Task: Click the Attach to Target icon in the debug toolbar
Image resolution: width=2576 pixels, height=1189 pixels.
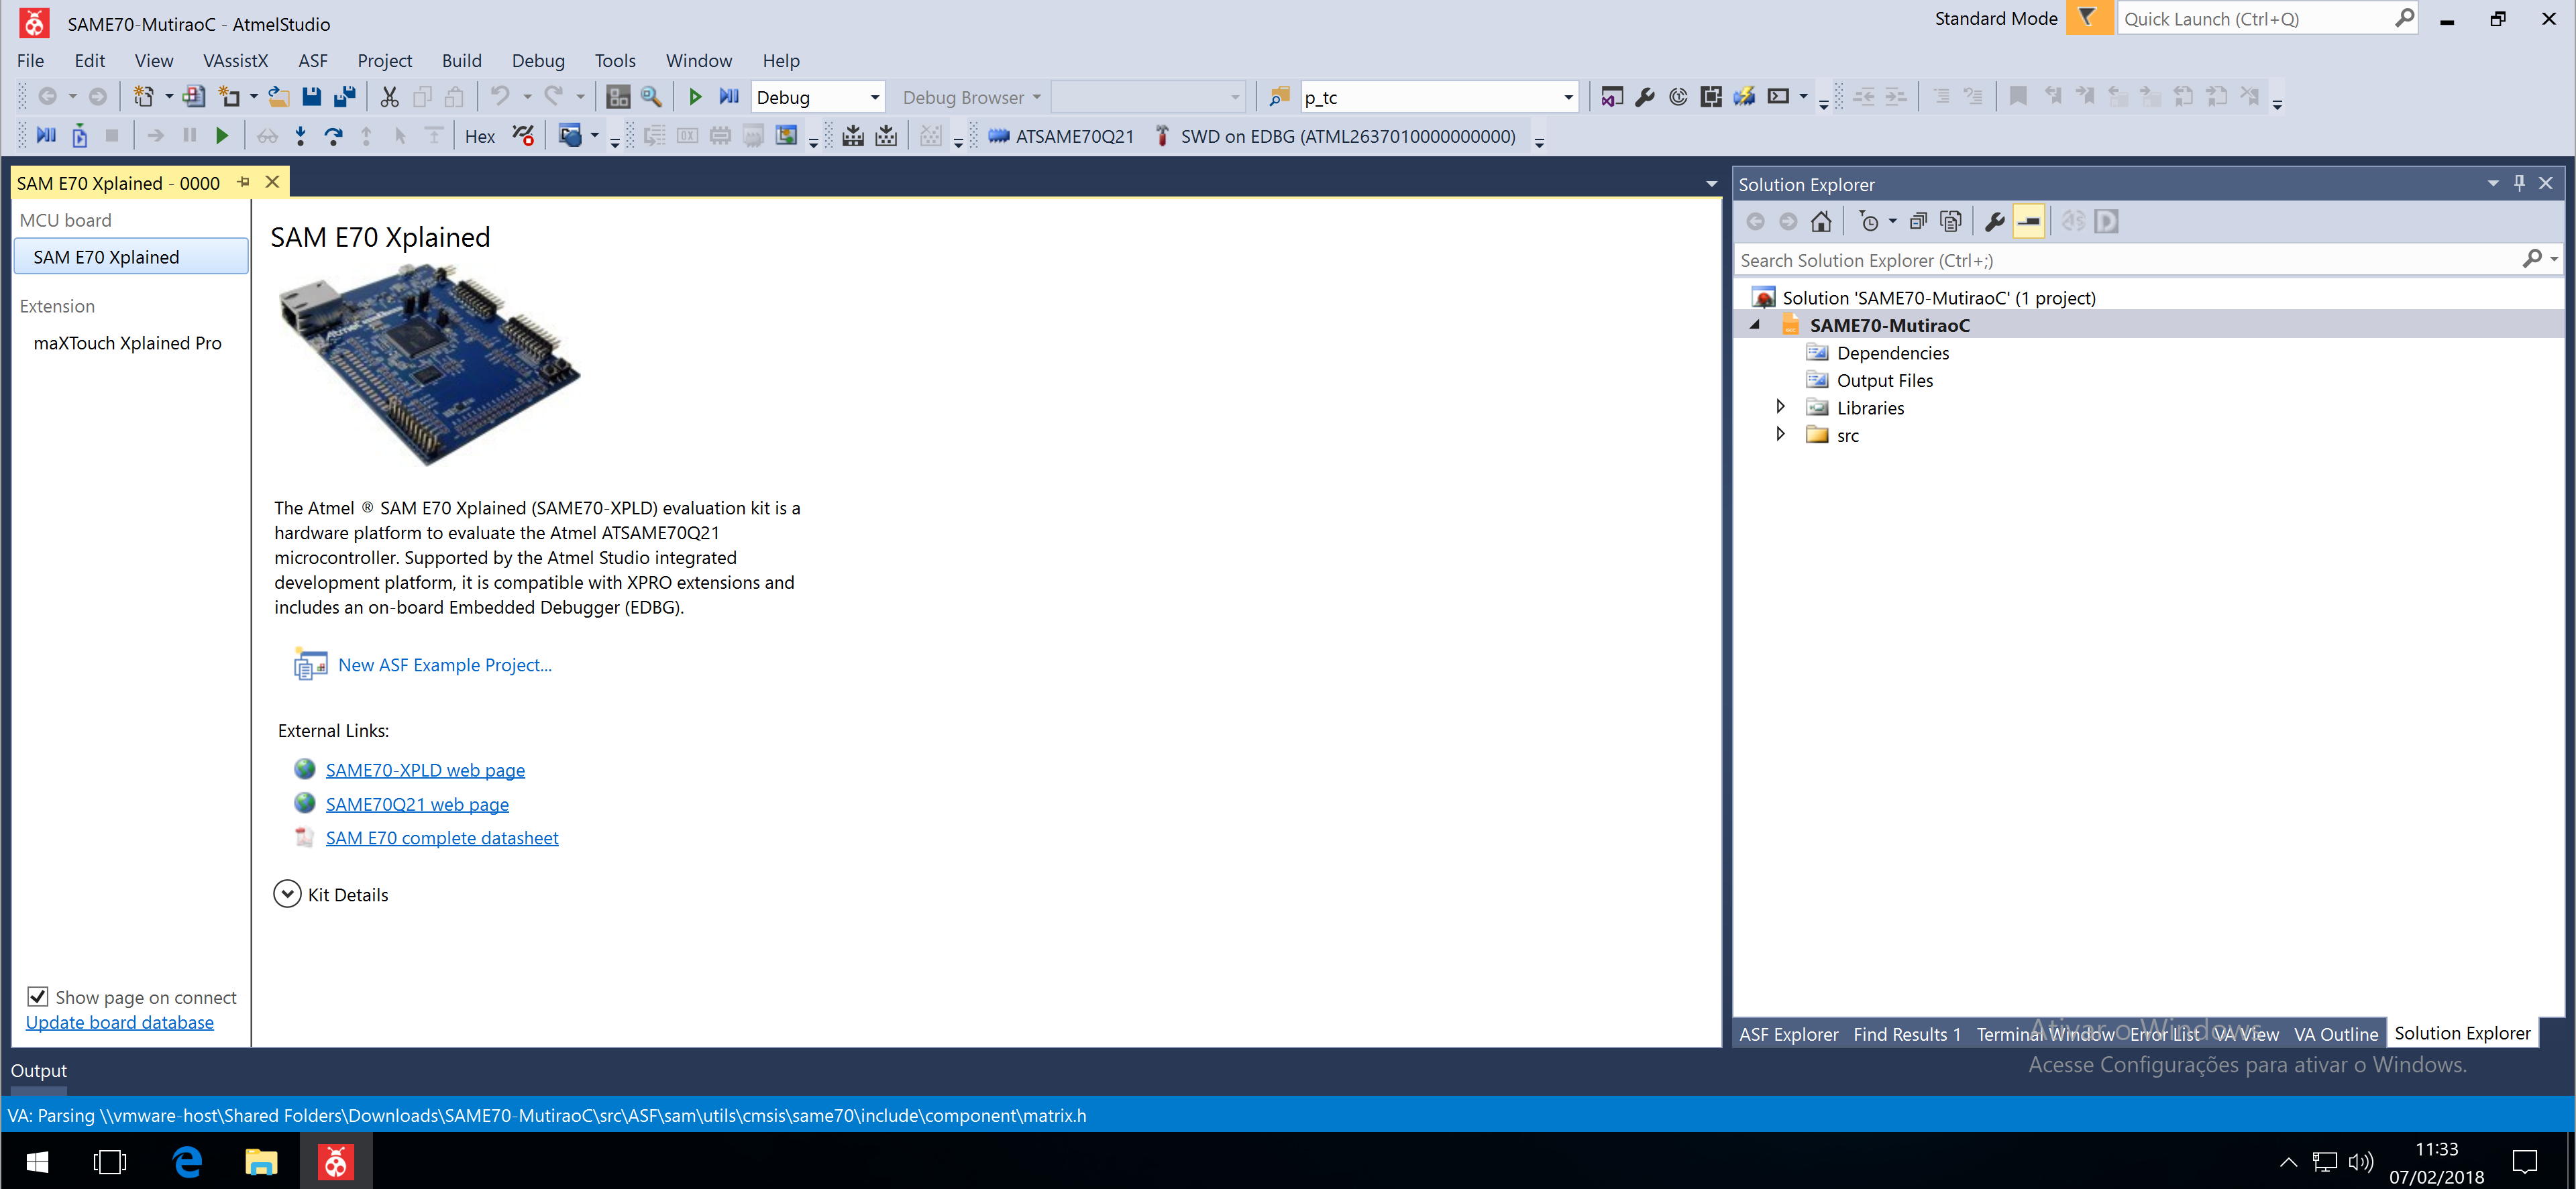Action: click(79, 136)
